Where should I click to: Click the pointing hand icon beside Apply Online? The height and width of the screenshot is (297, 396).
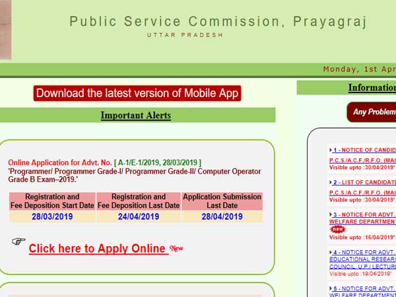point(18,242)
